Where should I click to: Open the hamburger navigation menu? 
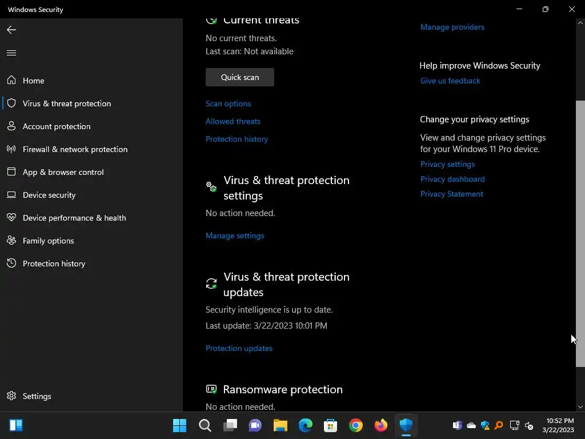click(x=11, y=53)
